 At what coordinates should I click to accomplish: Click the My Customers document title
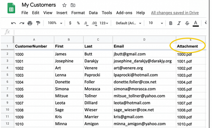coord(39,5)
